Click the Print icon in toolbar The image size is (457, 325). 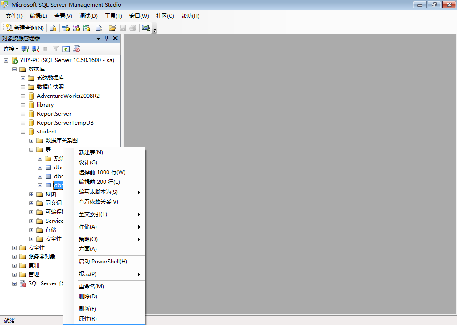point(133,28)
